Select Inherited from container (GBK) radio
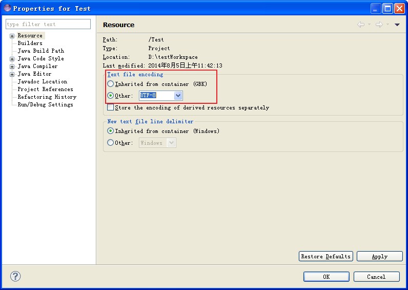The width and height of the screenshot is (408, 290). pos(111,83)
